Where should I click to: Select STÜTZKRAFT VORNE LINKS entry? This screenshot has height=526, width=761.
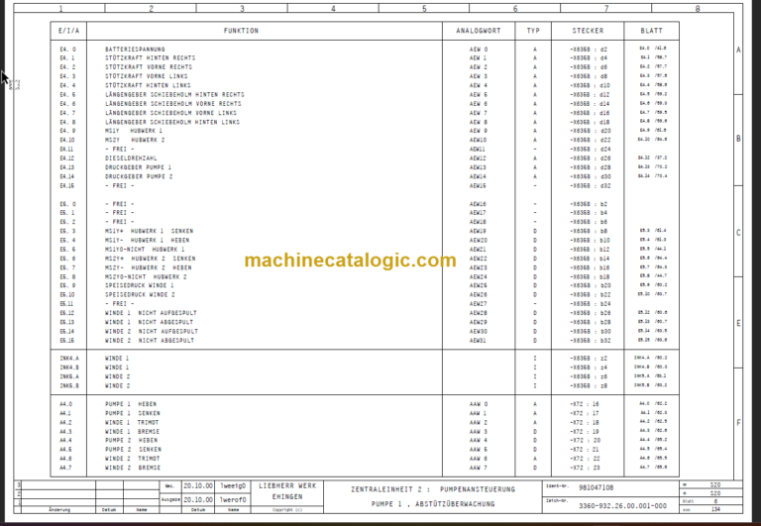146,76
